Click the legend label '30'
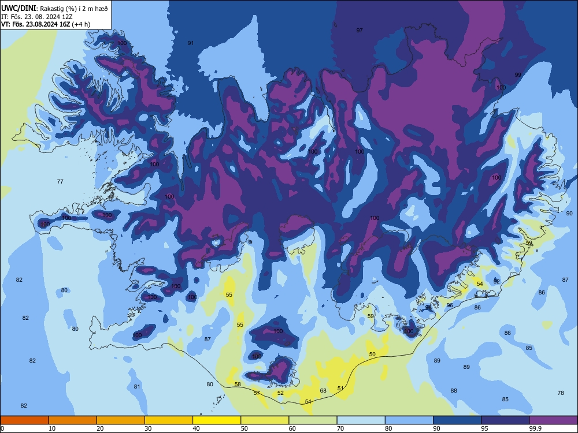This screenshot has height=433, width=578. tap(148, 428)
